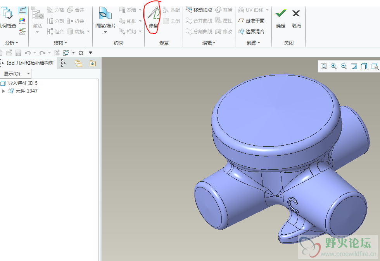Click the 匹配 match tool
The height and width of the screenshot is (261, 380).
171,10
